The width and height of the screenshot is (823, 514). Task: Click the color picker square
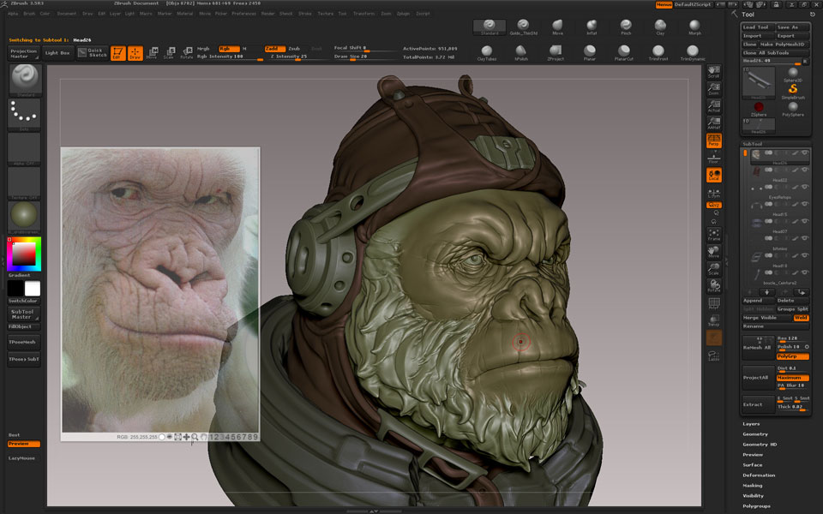click(24, 254)
